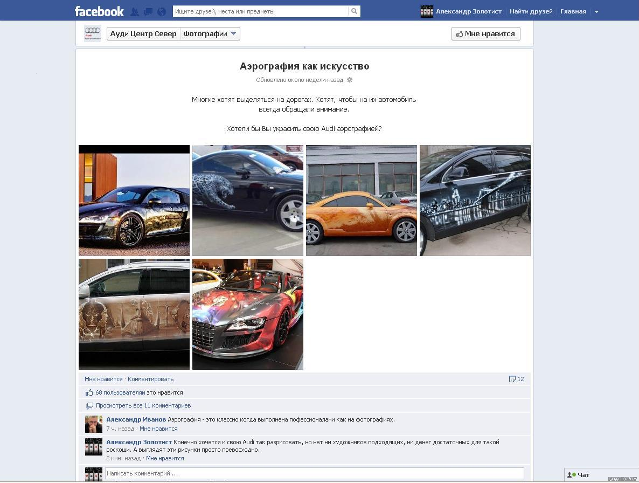Click the Аэрография как искусство album title
This screenshot has width=639, height=483.
pyautogui.click(x=304, y=66)
